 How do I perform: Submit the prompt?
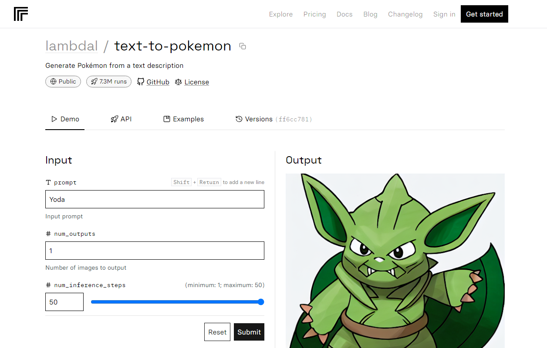coord(249,332)
